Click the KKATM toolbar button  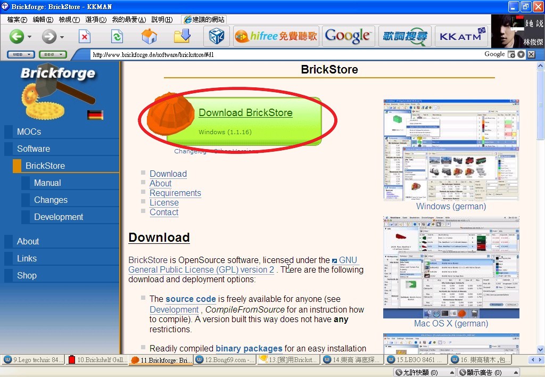[x=462, y=36]
